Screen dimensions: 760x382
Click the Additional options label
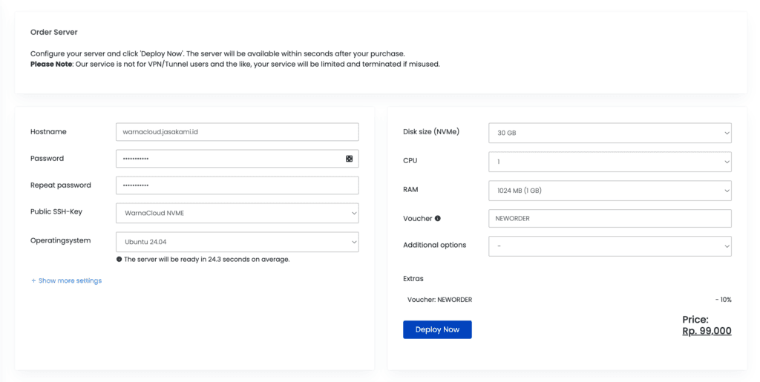(435, 245)
